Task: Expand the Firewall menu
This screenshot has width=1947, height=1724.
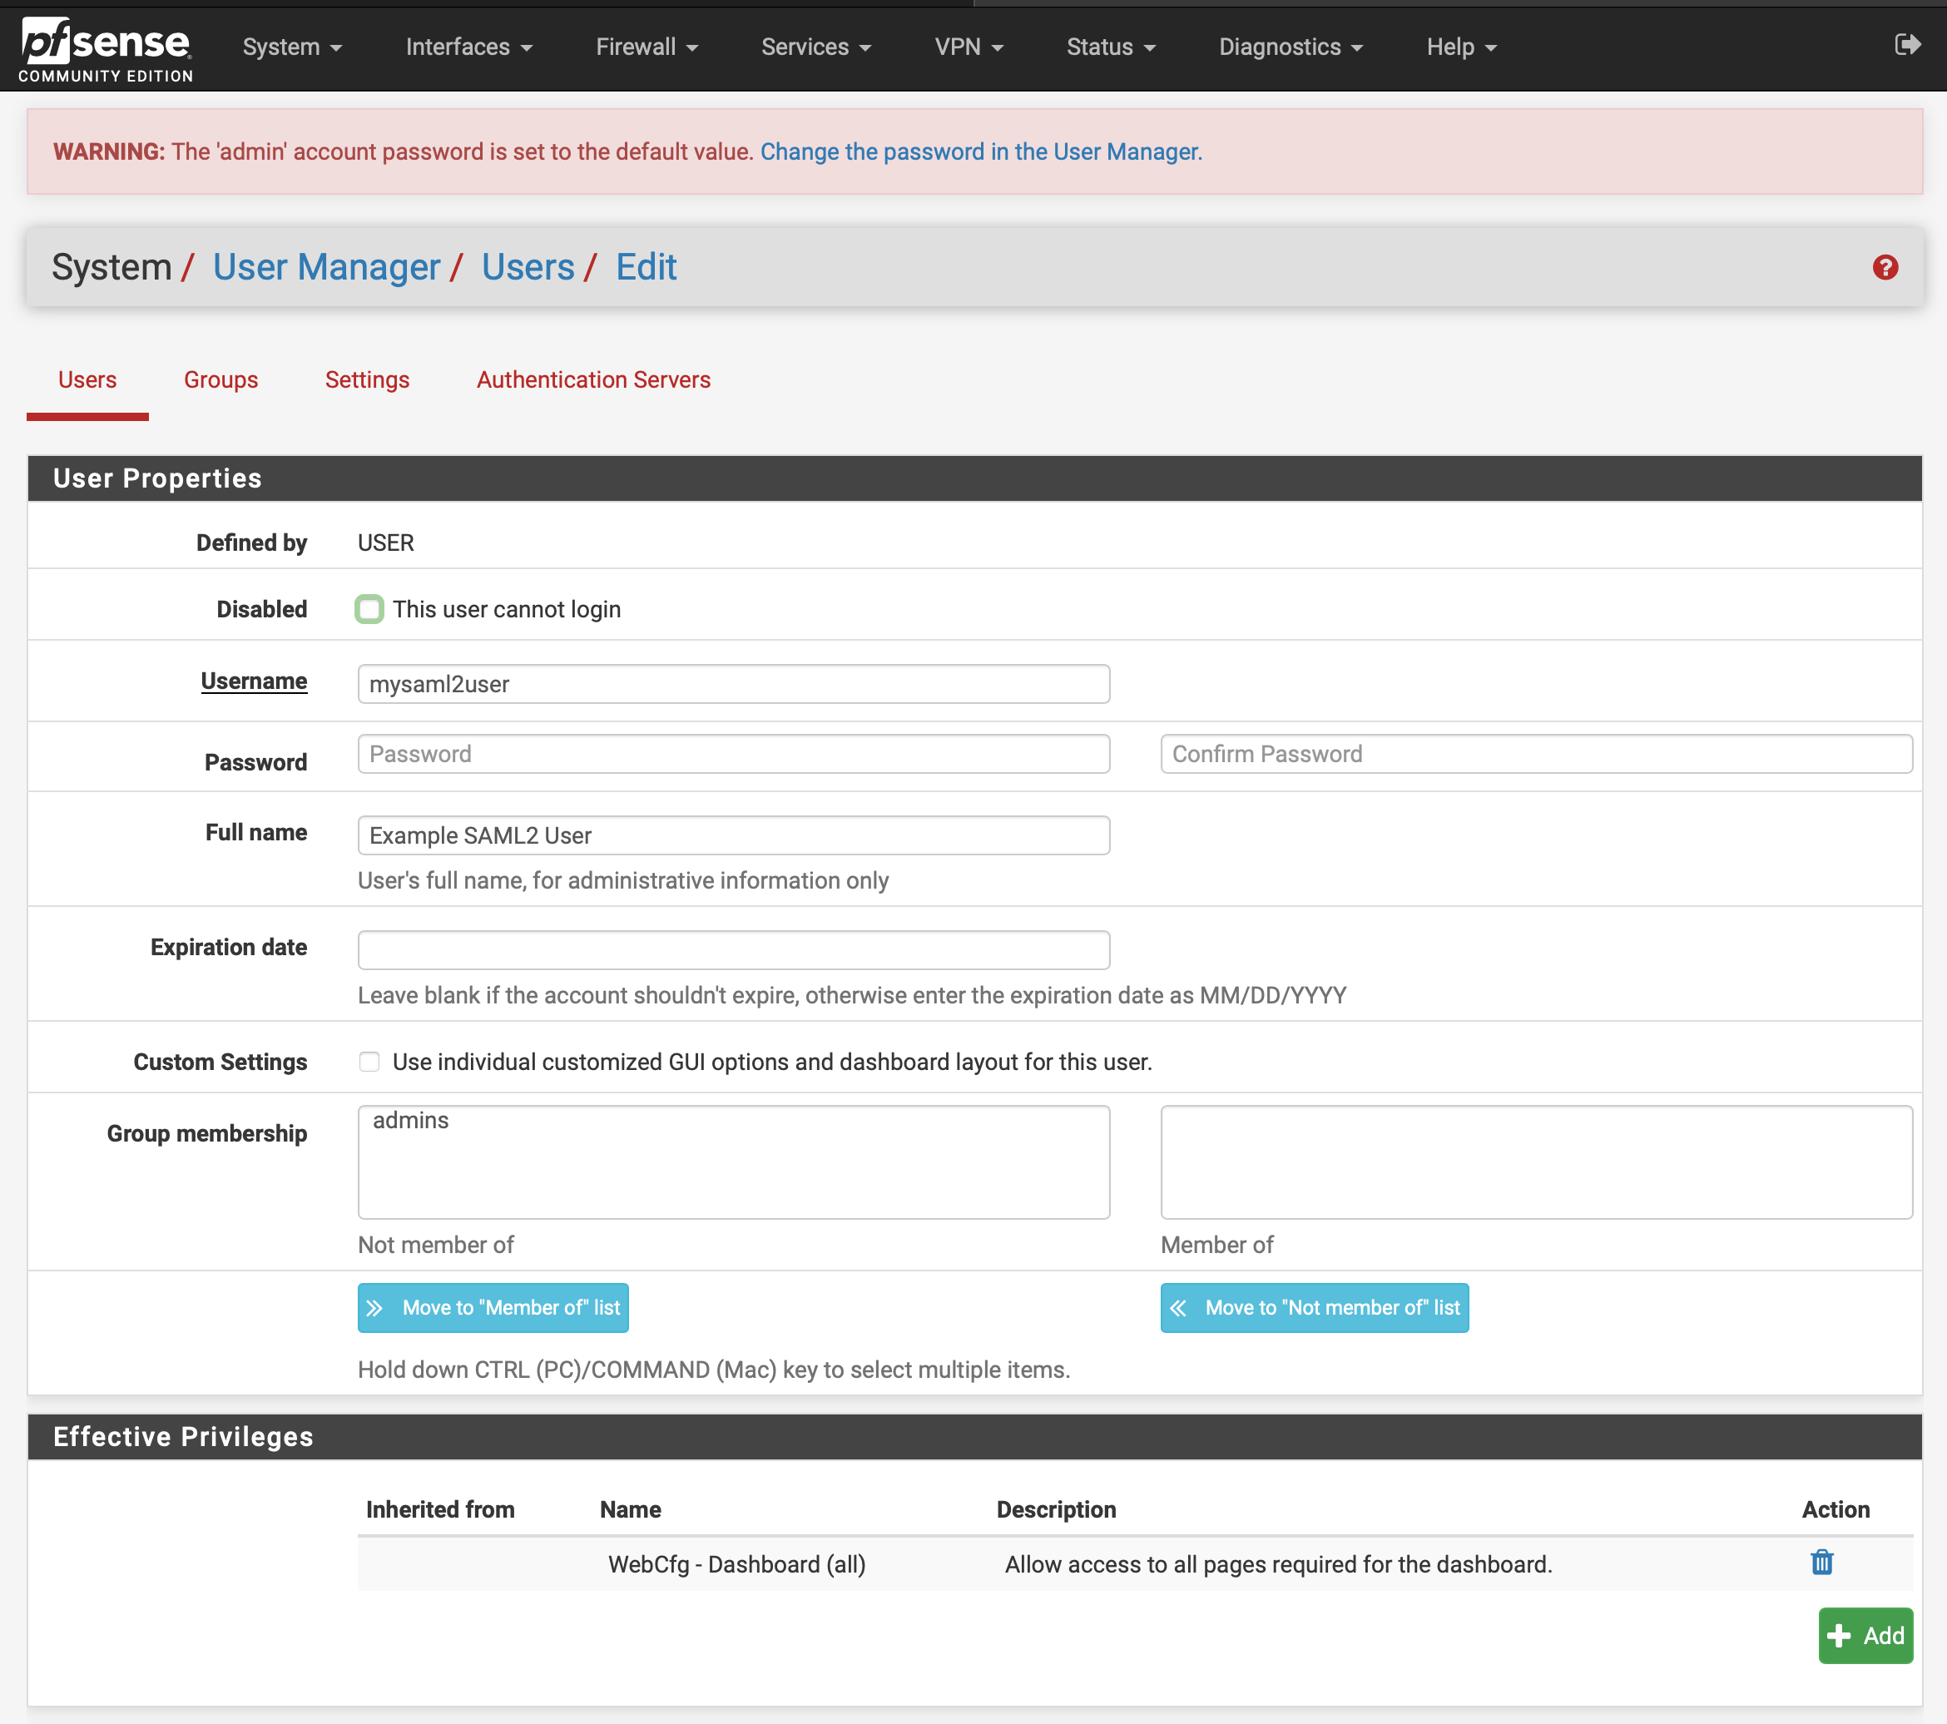Action: click(x=646, y=47)
